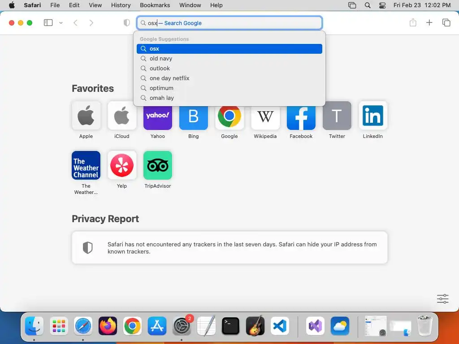Click the Share button in the toolbar
Viewport: 459px width, 344px height.
(x=413, y=22)
